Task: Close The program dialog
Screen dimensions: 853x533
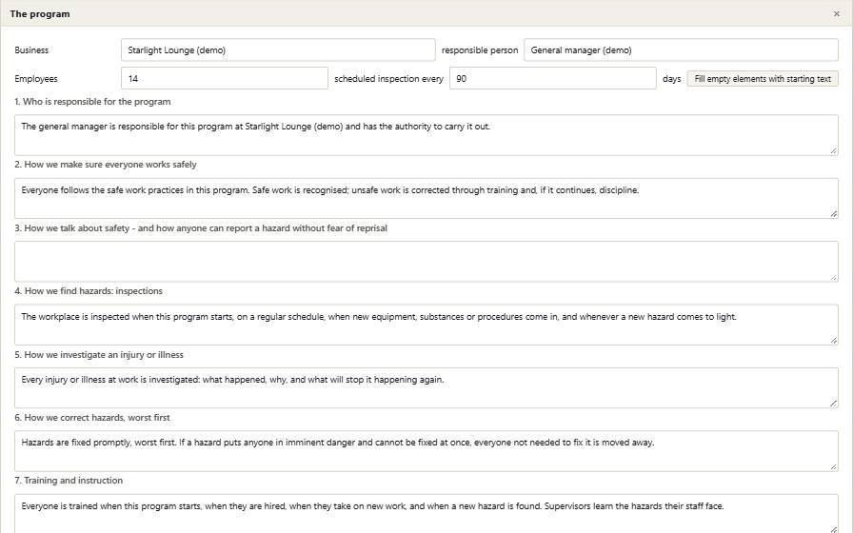Action: 836,13
